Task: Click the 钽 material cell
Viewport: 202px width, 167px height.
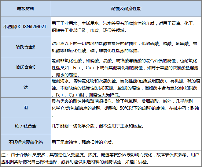Action: 25,108
